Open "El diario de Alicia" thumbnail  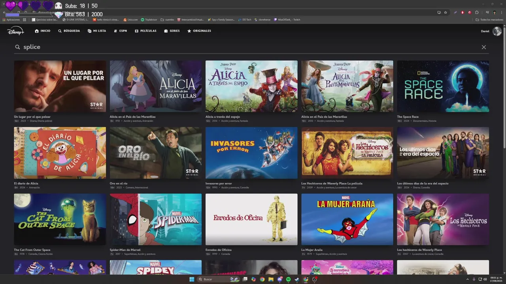point(60,153)
